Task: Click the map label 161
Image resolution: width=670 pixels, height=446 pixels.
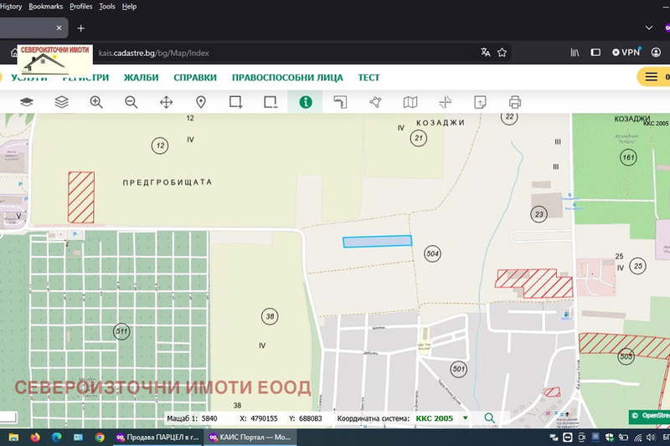Action: point(628,157)
